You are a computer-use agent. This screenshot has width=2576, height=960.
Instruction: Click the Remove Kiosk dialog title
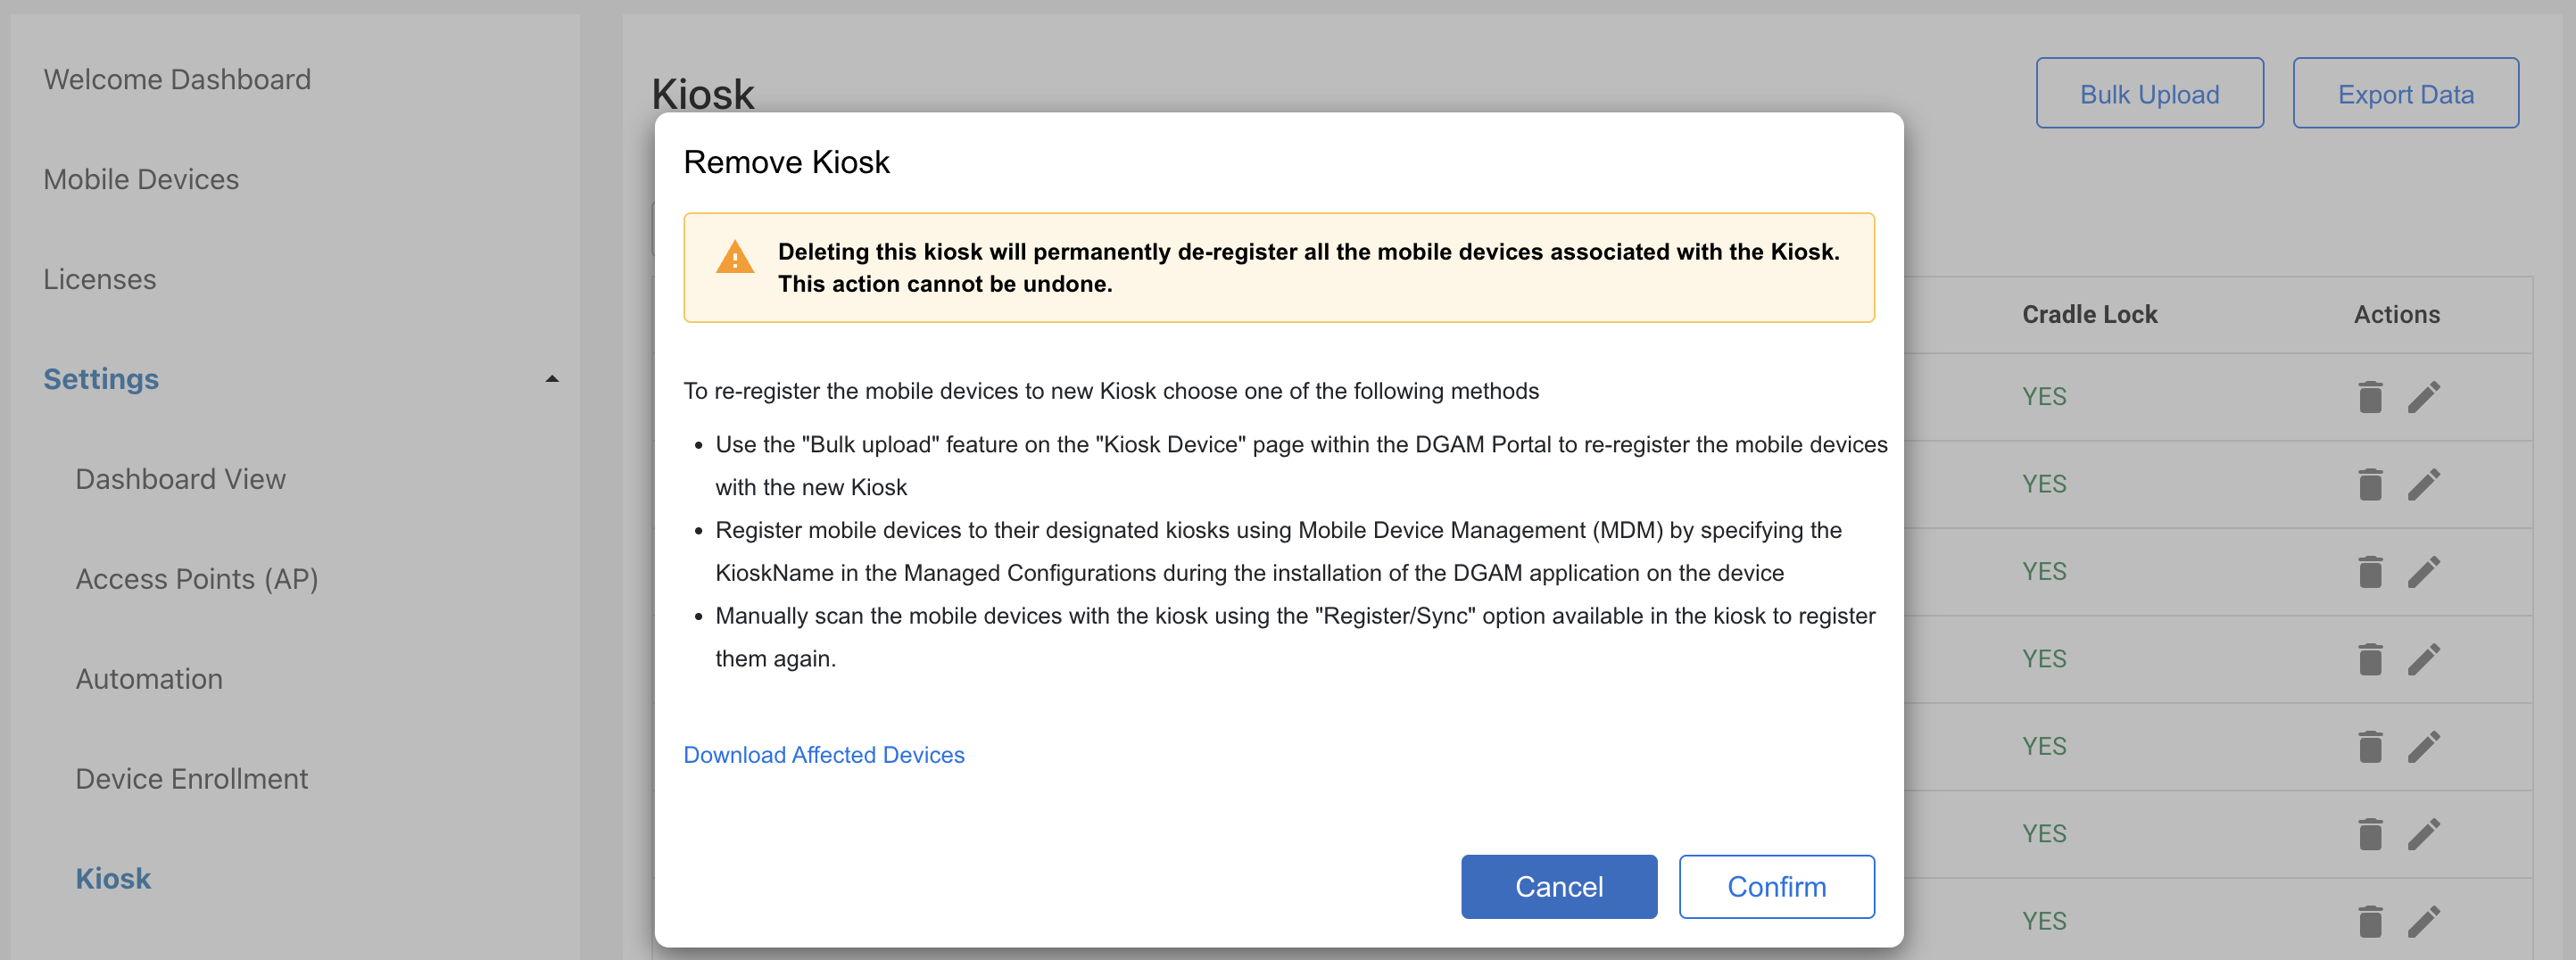click(786, 162)
